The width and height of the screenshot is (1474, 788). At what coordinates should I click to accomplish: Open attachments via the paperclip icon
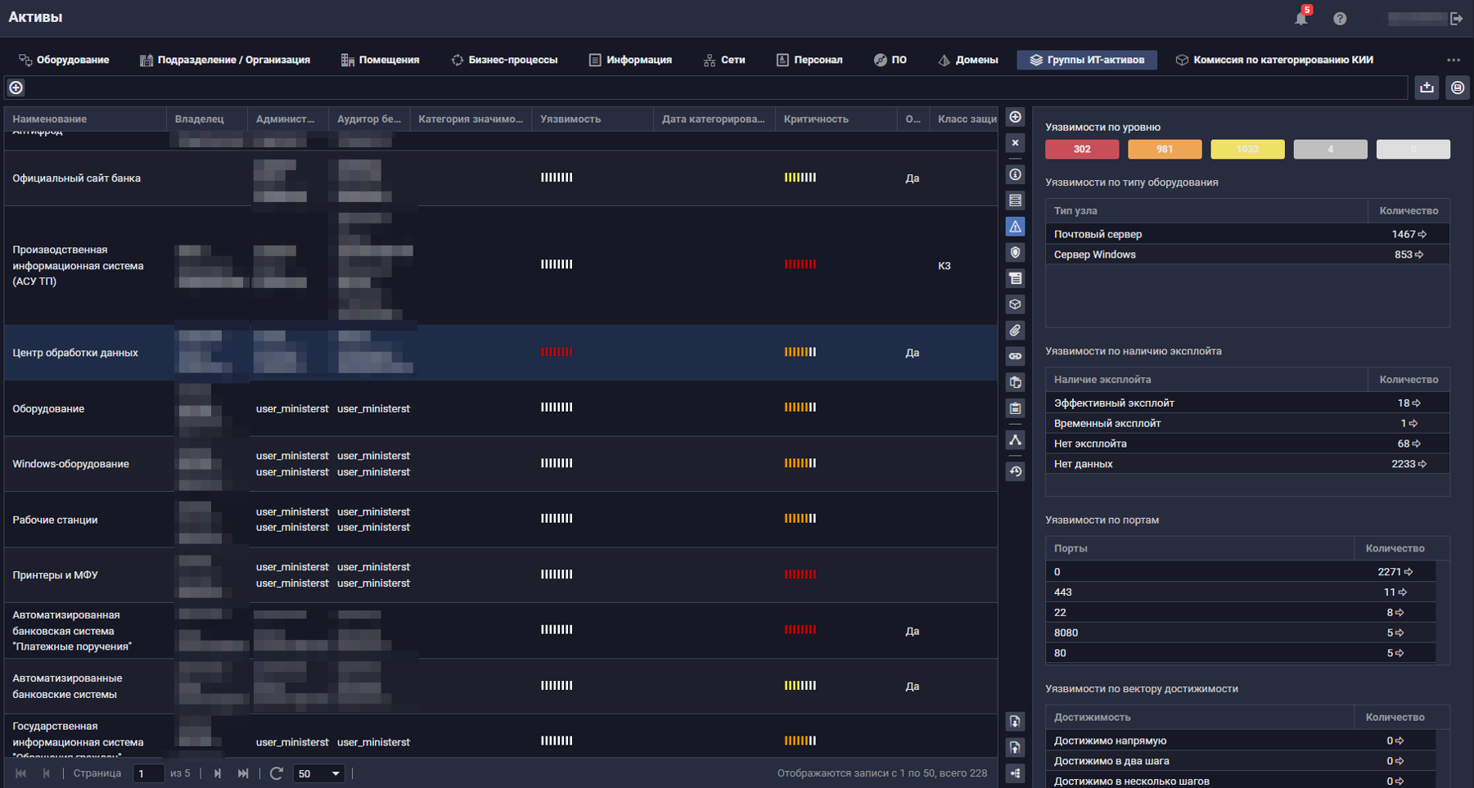pyautogui.click(x=1015, y=331)
